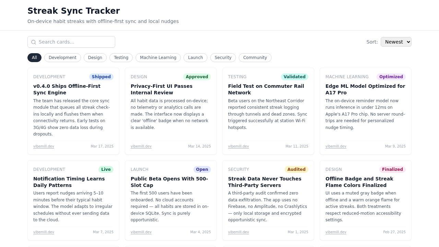The height and width of the screenshot is (247, 439).
Task: Click the Mar 11, 2025 date
Action: tap(297, 146)
